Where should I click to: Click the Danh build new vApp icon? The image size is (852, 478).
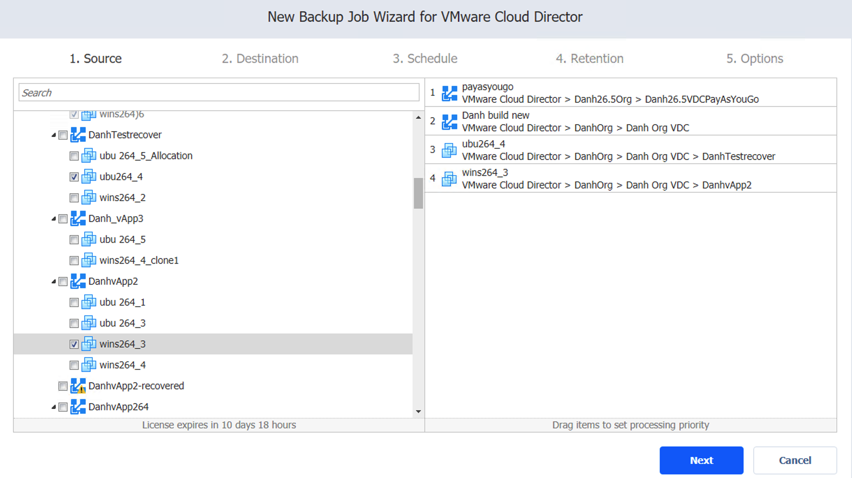pyautogui.click(x=450, y=122)
